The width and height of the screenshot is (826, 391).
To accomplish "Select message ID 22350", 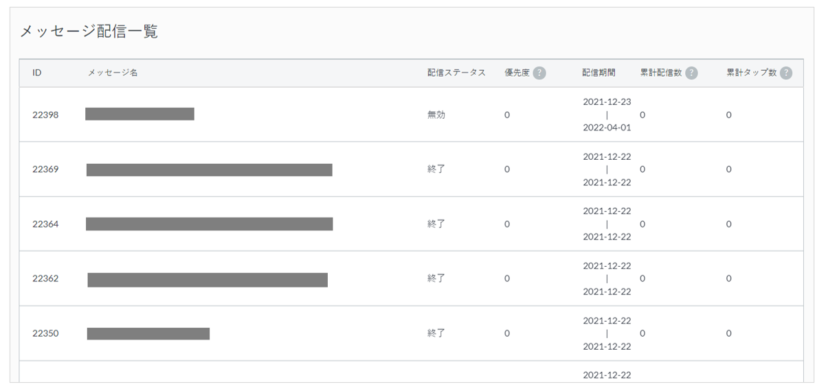I will (x=45, y=333).
